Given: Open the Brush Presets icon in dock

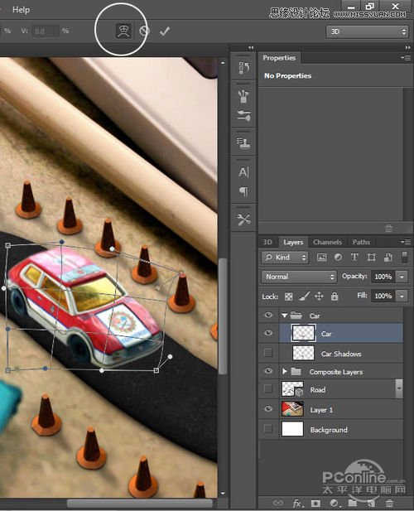Looking at the screenshot, I should tap(243, 115).
